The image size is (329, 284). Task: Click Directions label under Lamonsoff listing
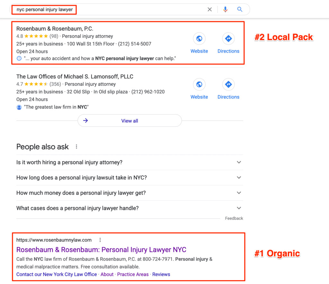coord(228,97)
